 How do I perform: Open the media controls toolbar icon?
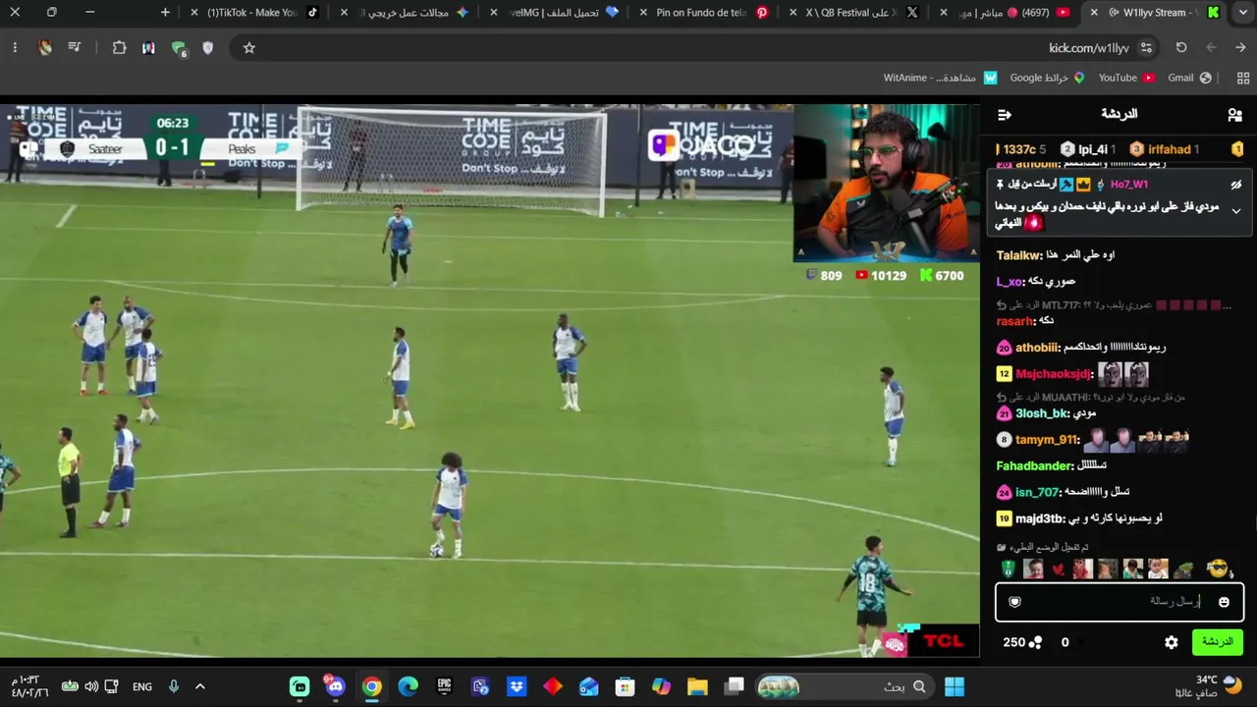click(x=75, y=47)
